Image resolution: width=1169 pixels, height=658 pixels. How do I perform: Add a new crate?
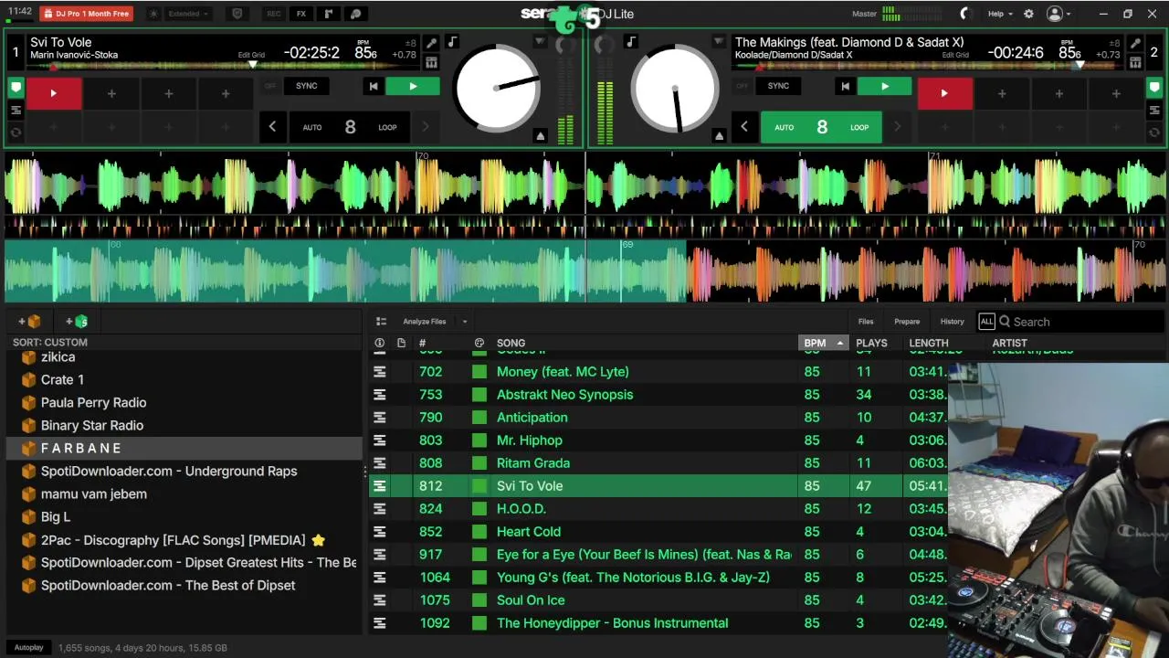[29, 321]
